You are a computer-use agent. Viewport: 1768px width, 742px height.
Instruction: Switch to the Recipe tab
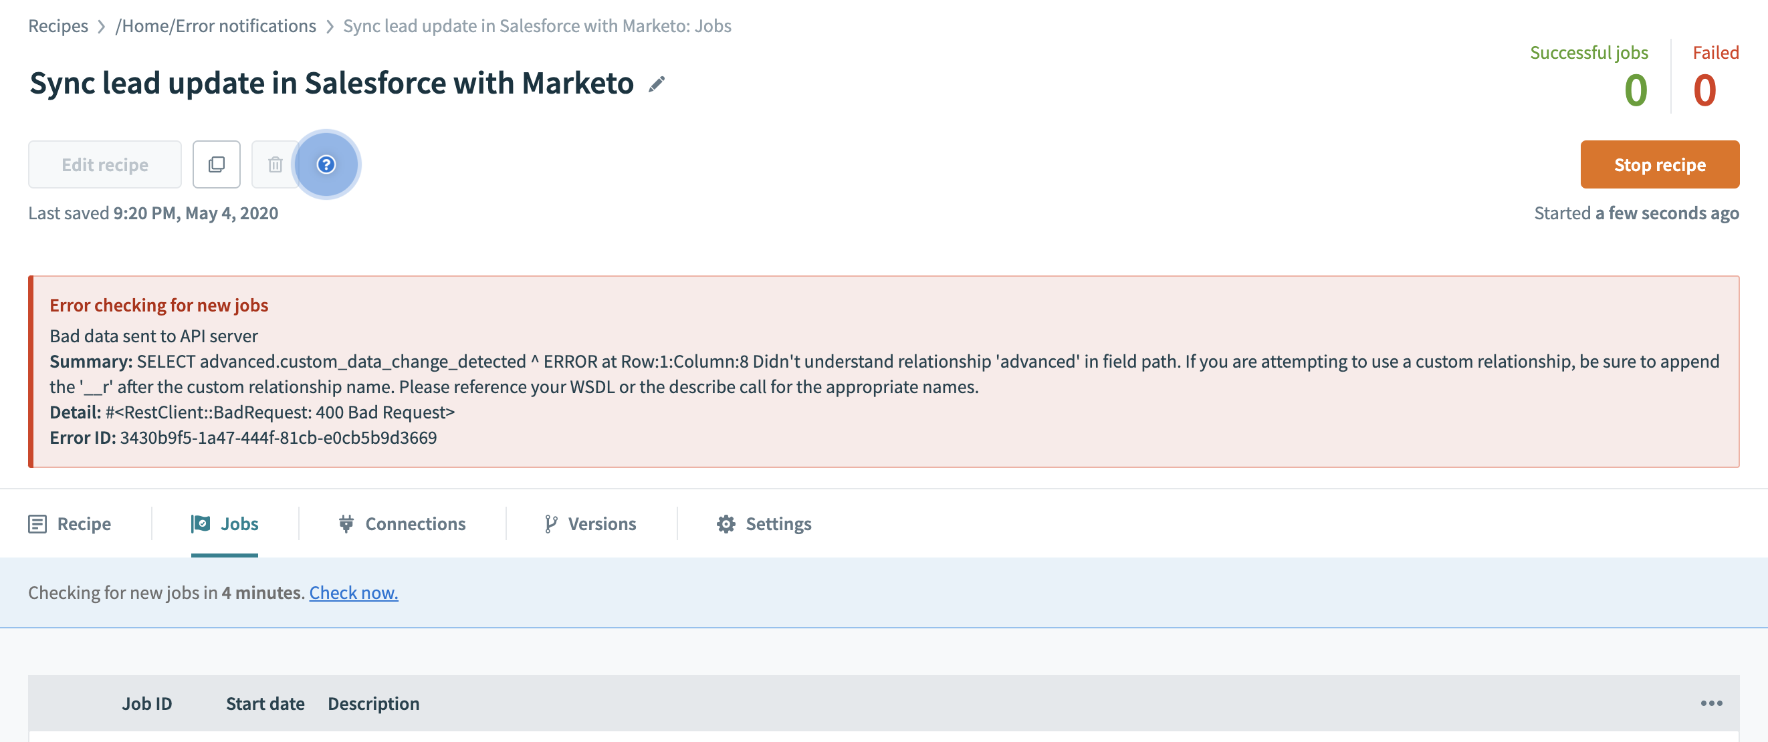click(x=70, y=524)
